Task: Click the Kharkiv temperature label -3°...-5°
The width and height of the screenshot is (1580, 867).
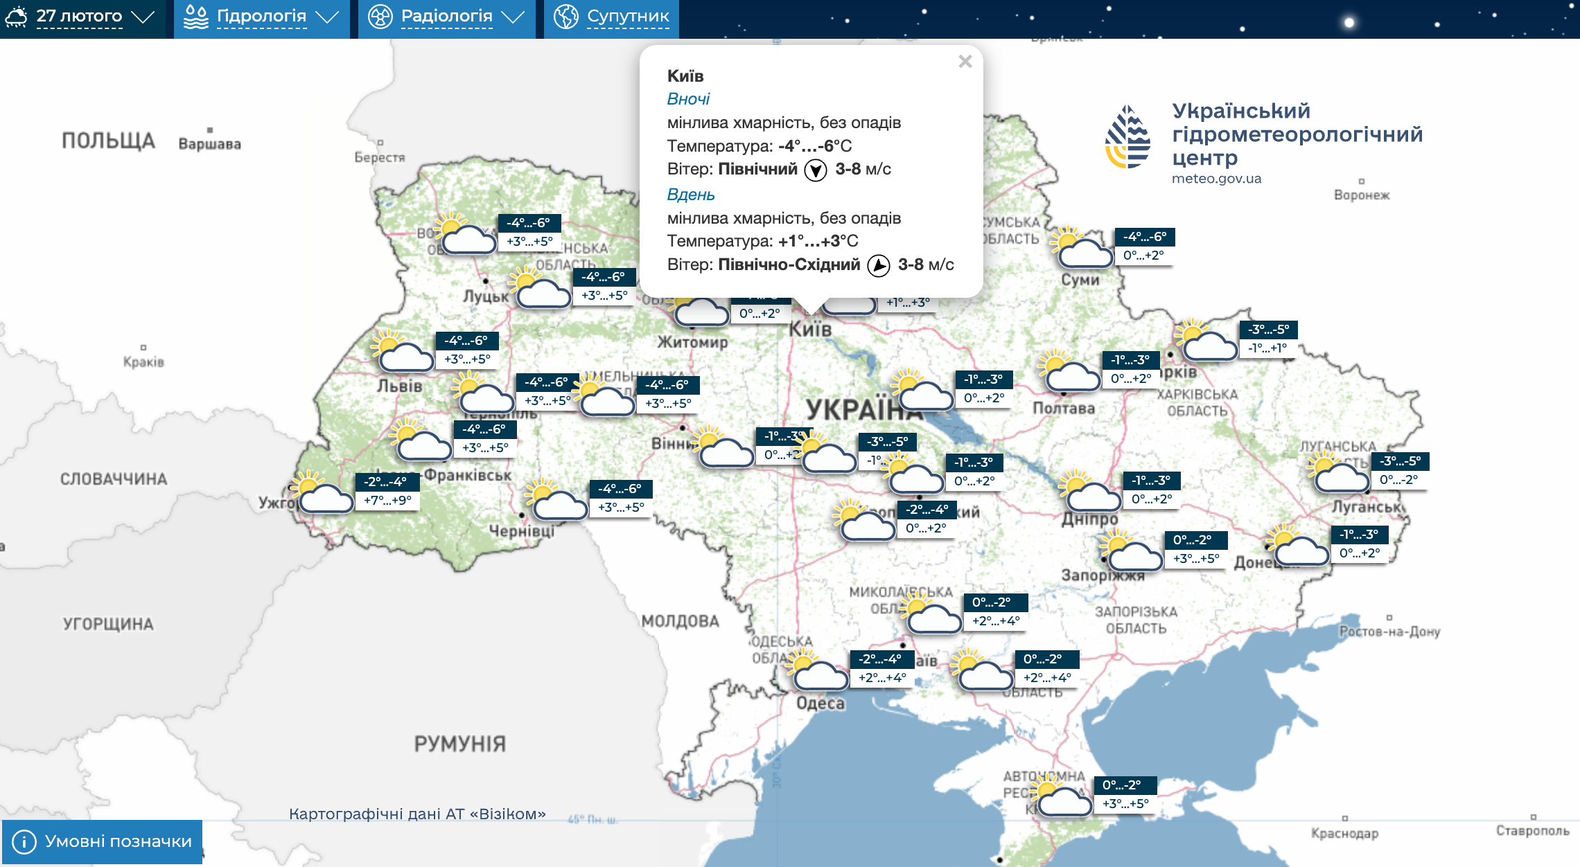Action: [x=1268, y=330]
